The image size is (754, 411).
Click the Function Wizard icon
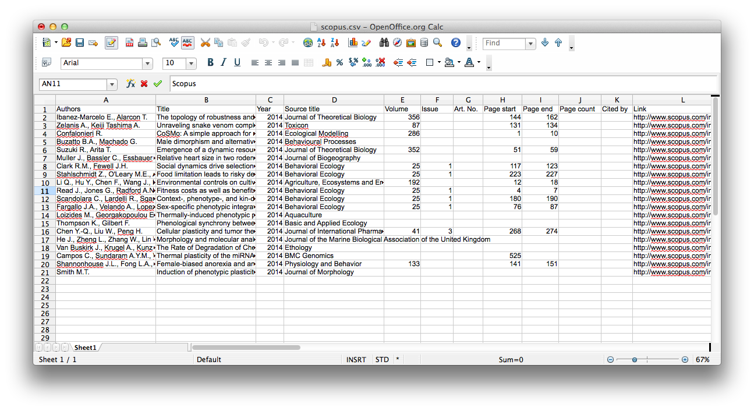(x=131, y=84)
